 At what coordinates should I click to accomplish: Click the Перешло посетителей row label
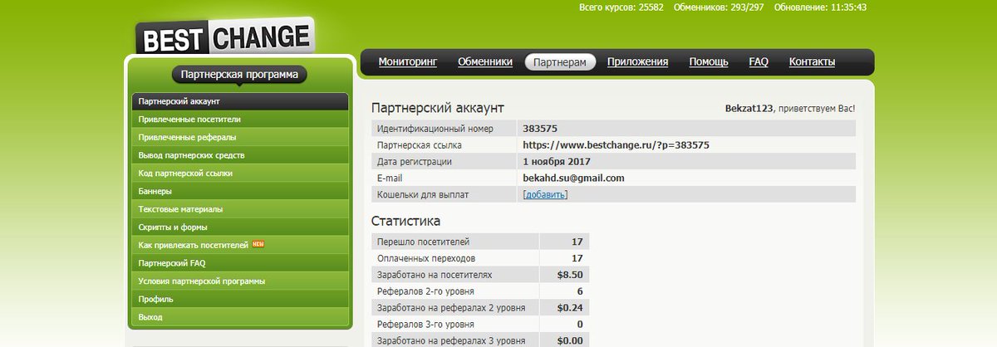(x=424, y=242)
